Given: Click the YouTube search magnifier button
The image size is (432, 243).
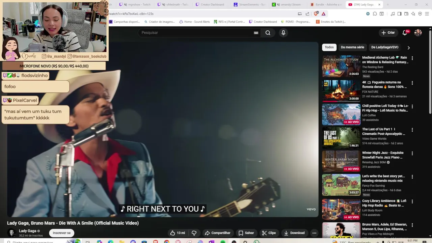Looking at the screenshot, I should pos(268,33).
